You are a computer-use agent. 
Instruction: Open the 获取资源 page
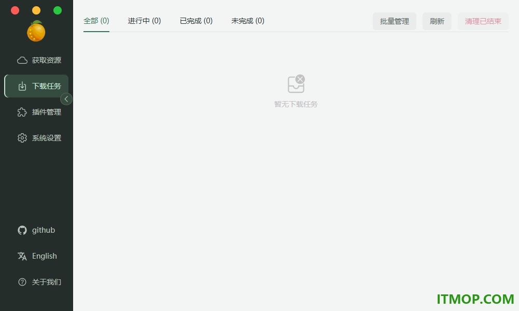click(x=36, y=60)
